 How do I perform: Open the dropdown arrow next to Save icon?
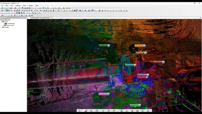pyautogui.click(x=12, y=8)
